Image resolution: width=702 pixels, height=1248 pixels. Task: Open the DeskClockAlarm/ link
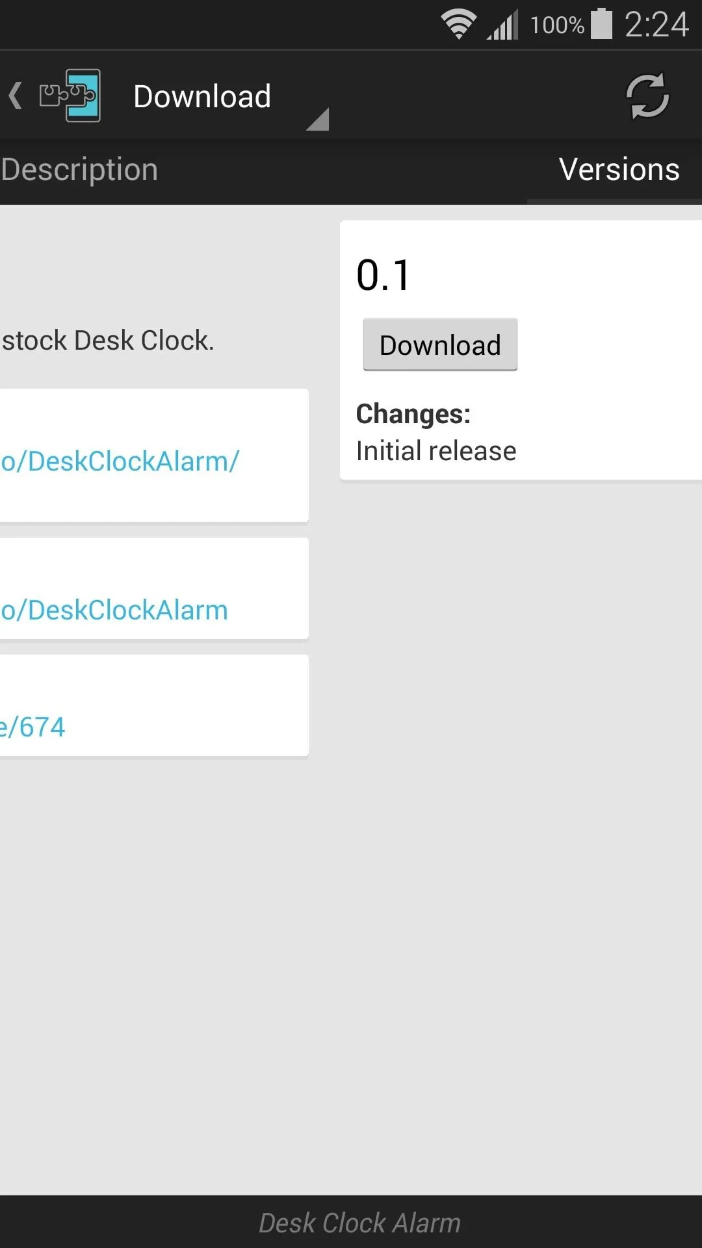click(120, 461)
